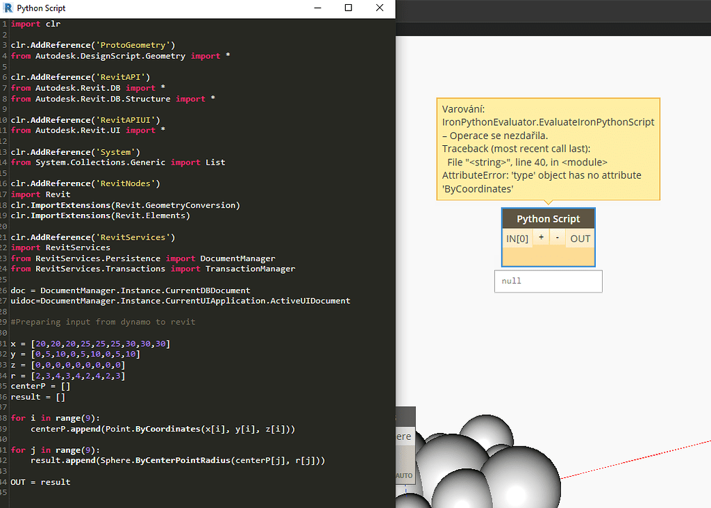Maximize the Python Script editor window

(349, 8)
